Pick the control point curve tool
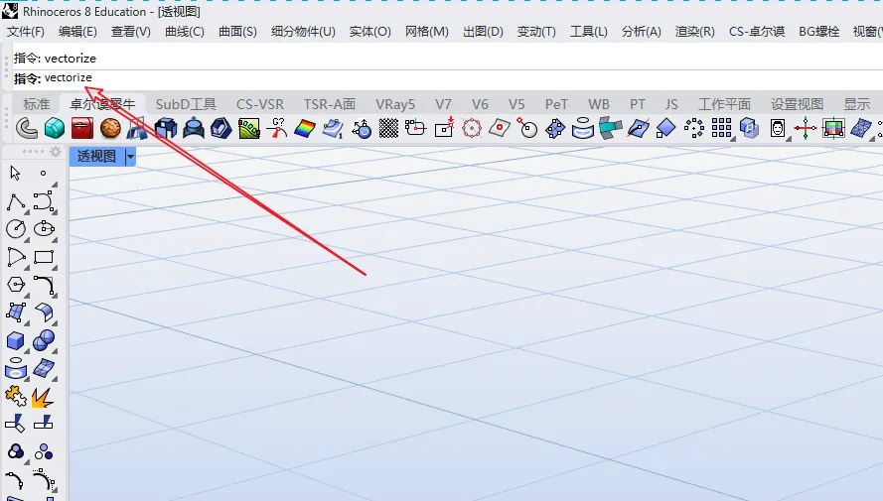 44,201
